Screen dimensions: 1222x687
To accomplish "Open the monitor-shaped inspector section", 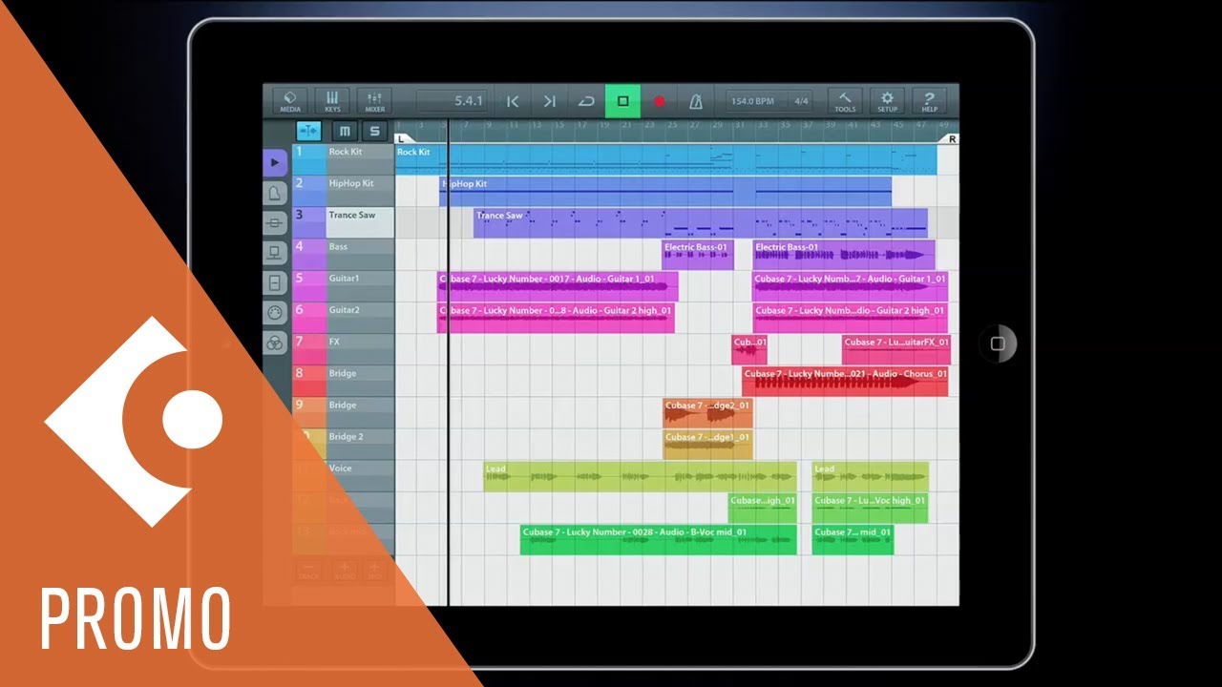I will click(275, 253).
